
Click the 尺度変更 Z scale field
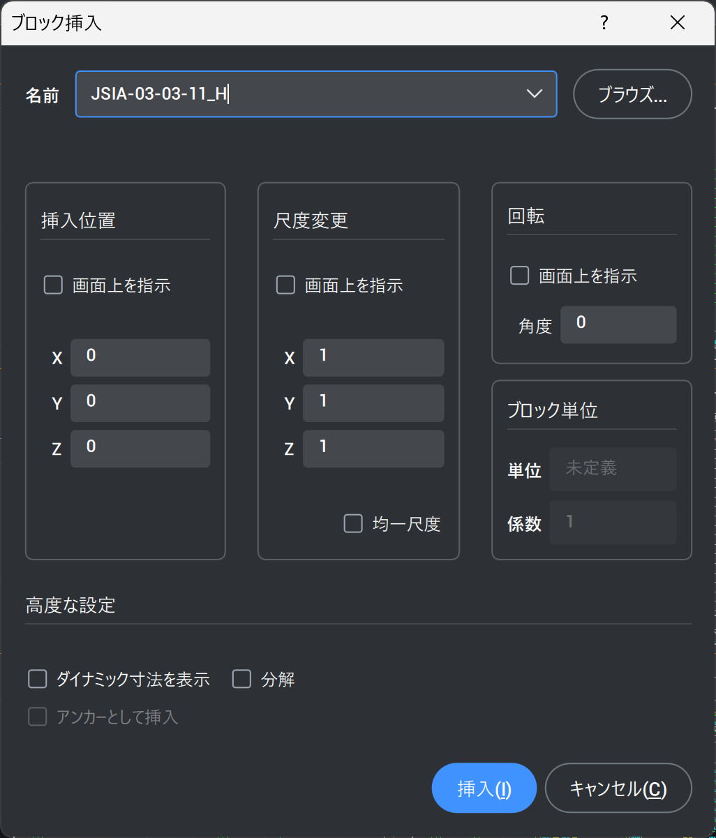click(x=373, y=448)
